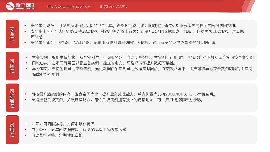Click the 新宁物流 company name text

coord(25,5)
